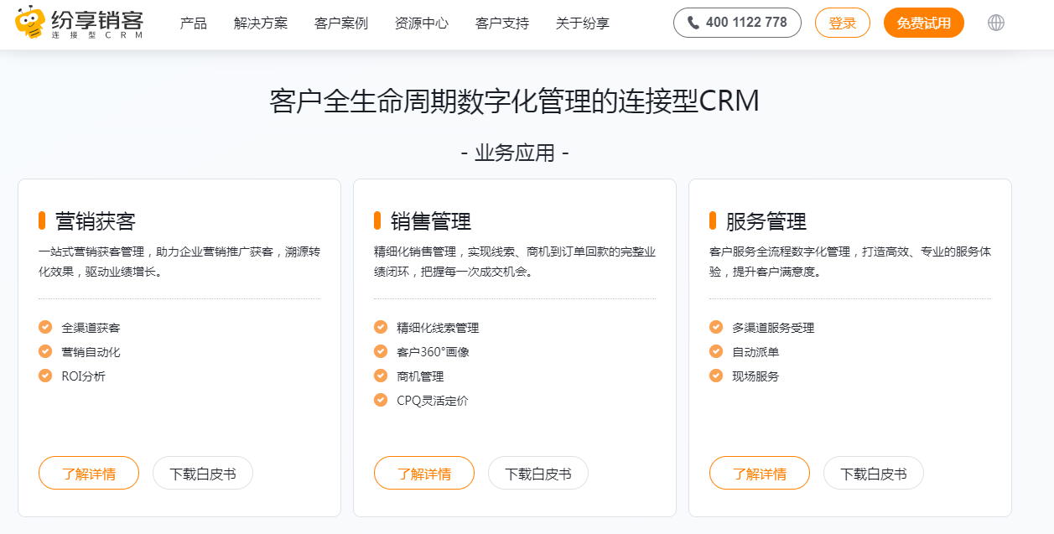Screen dimensions: 1054x534
Task: Click the 登录 button
Action: pyautogui.click(x=842, y=23)
